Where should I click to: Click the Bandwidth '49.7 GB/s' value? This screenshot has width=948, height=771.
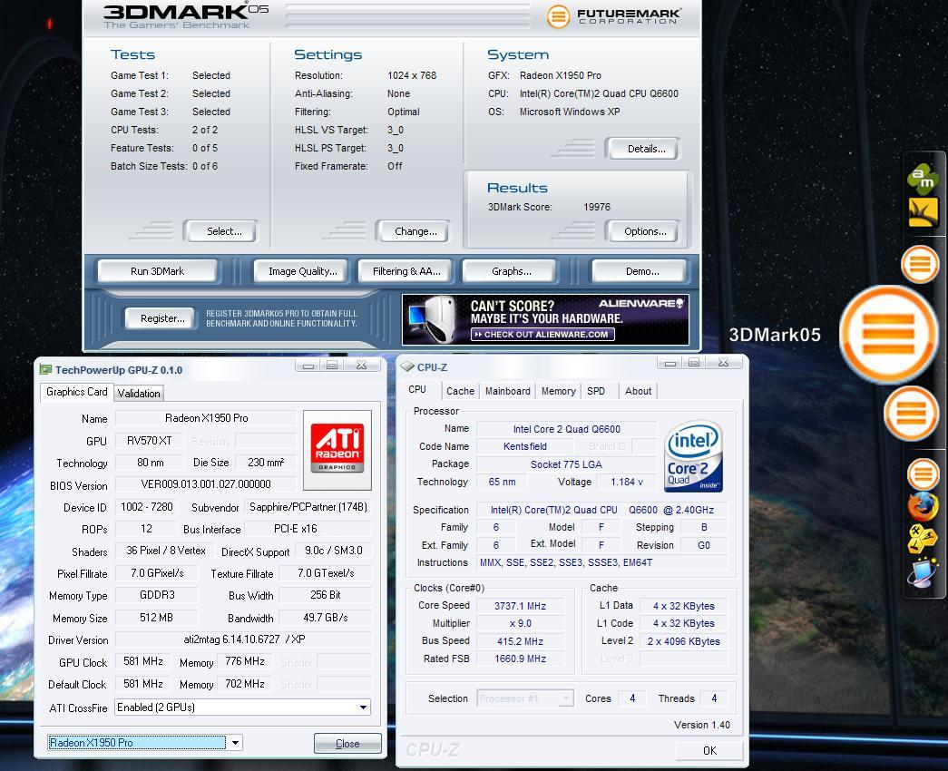click(326, 618)
